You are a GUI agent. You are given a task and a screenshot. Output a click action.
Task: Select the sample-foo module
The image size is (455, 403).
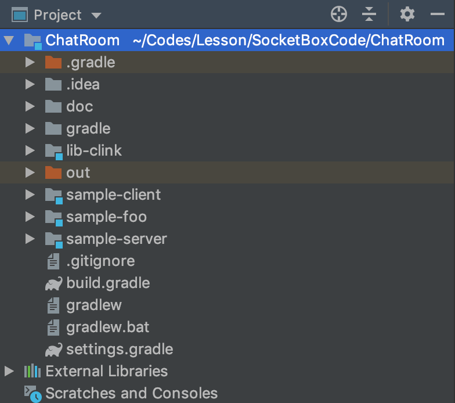(106, 217)
